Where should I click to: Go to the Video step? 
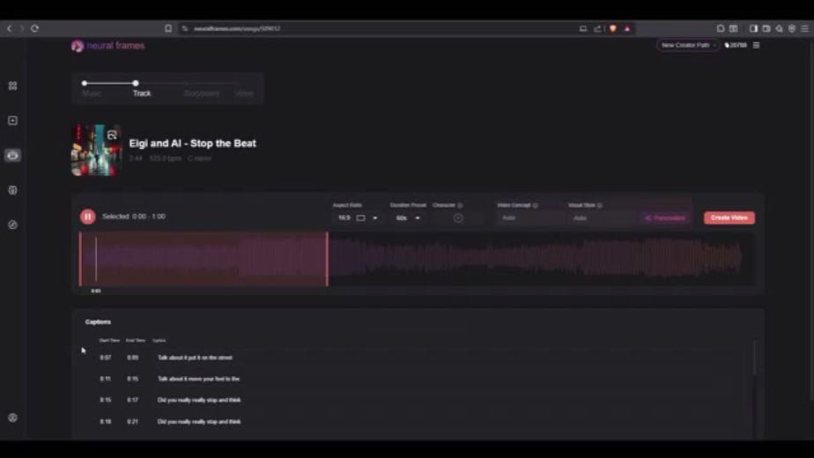pos(244,93)
